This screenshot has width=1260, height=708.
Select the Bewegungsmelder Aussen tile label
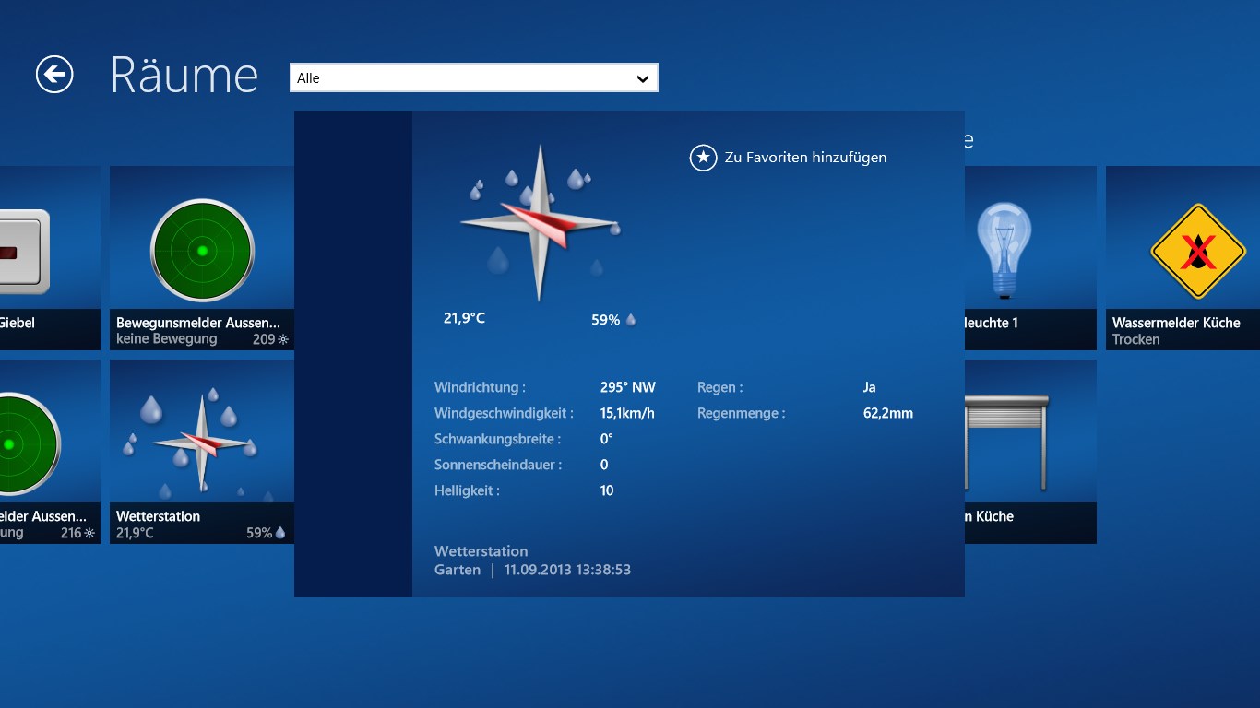[x=197, y=323]
